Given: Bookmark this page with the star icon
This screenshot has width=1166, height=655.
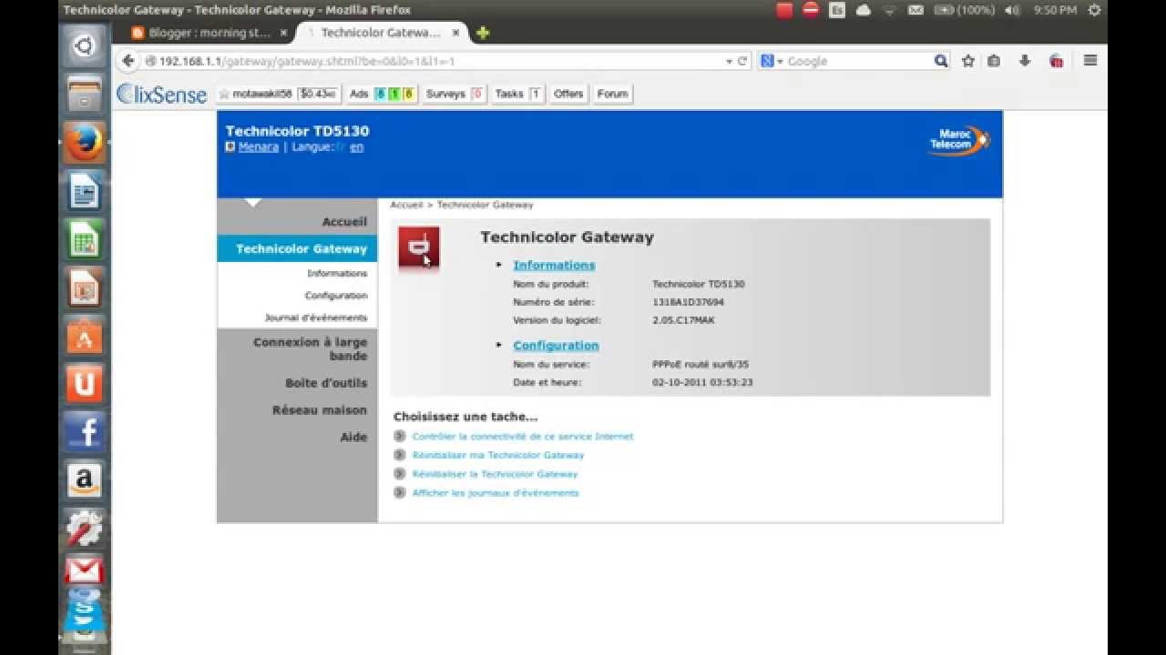Looking at the screenshot, I should (x=967, y=61).
